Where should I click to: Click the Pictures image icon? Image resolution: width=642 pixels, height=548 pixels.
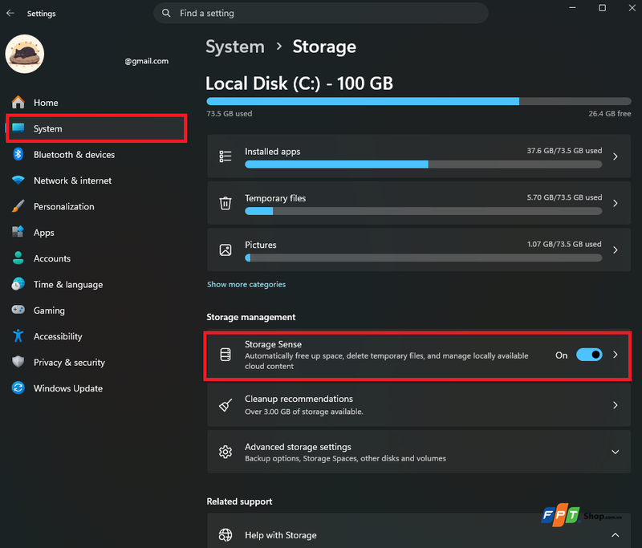(226, 250)
